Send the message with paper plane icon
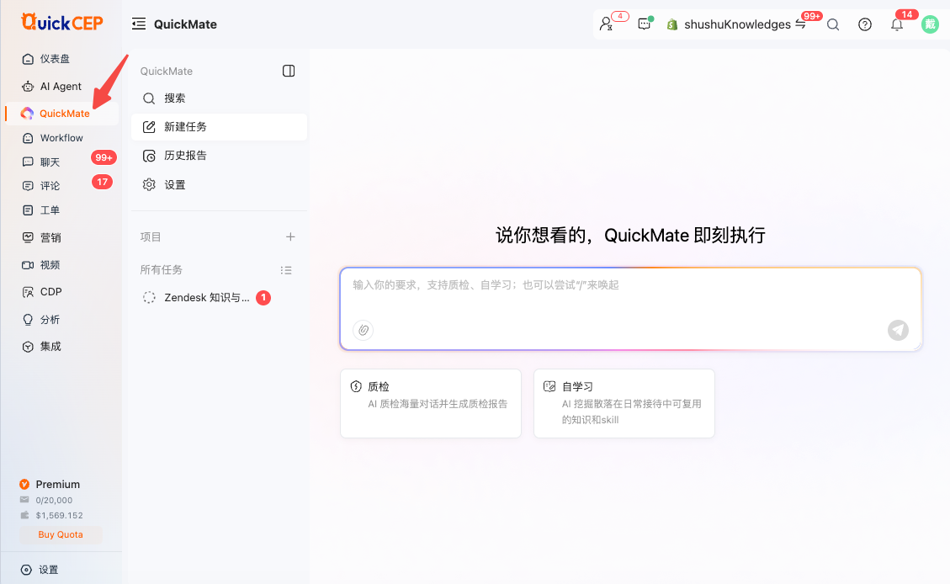This screenshot has width=950, height=584. click(898, 330)
